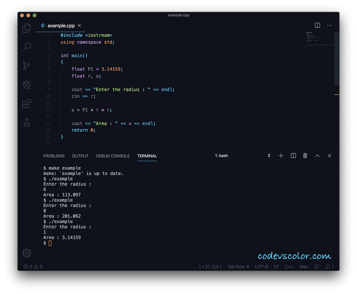
Task: Toggle the language smiley feedback icon
Action: [x=316, y=266]
